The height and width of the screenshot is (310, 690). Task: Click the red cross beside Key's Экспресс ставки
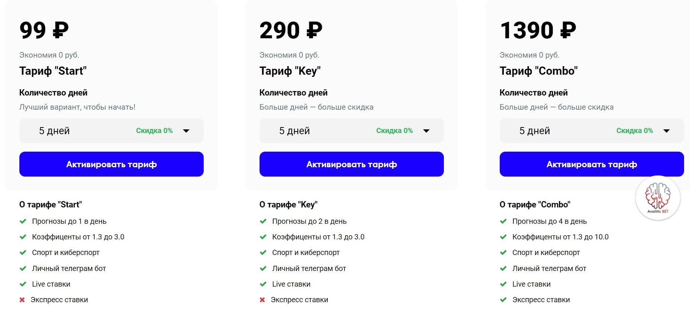262,300
